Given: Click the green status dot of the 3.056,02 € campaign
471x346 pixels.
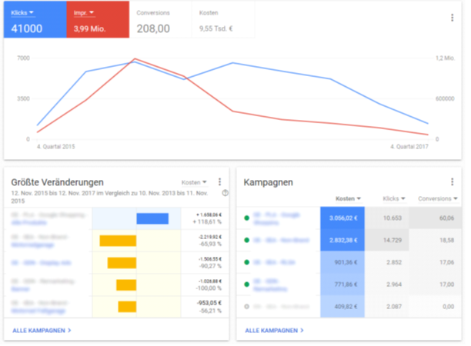Looking at the screenshot, I should coord(246,218).
